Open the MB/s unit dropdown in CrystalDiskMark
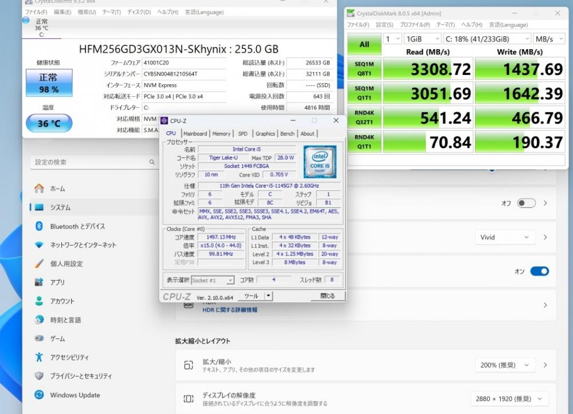 pyautogui.click(x=550, y=39)
